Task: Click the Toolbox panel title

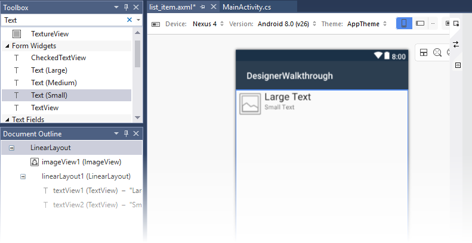Action: tap(16, 7)
